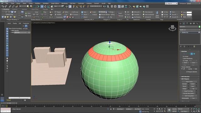The height and width of the screenshot is (113, 201).
Task: Switch to the Object Paint ribbon tab
Action: click(35, 9)
